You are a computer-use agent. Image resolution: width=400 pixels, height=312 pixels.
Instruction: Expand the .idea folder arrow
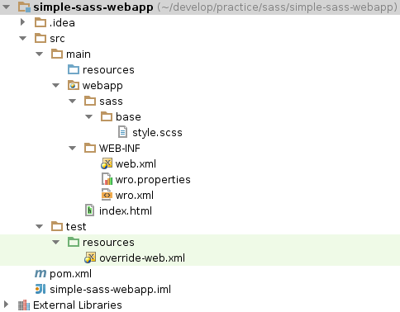[x=22, y=22]
